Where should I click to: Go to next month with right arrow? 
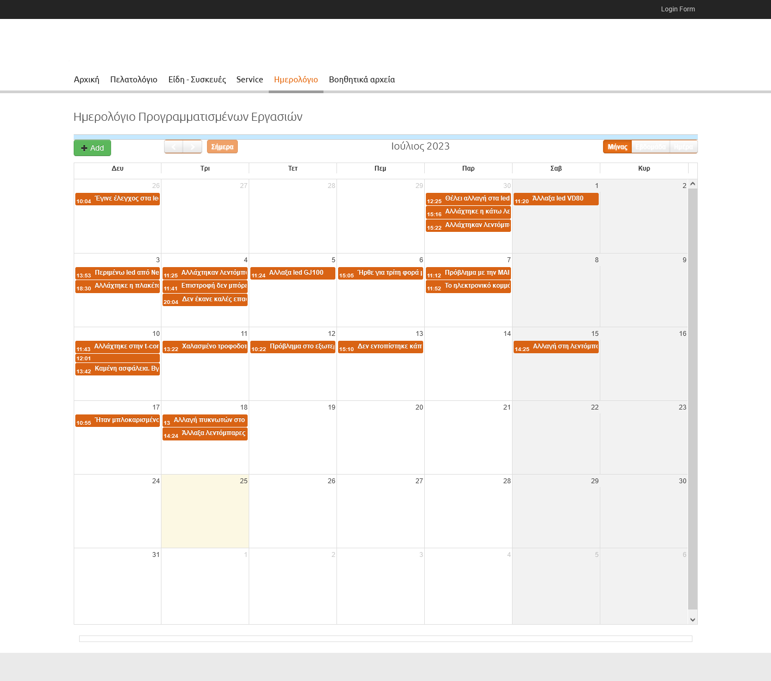coord(192,147)
